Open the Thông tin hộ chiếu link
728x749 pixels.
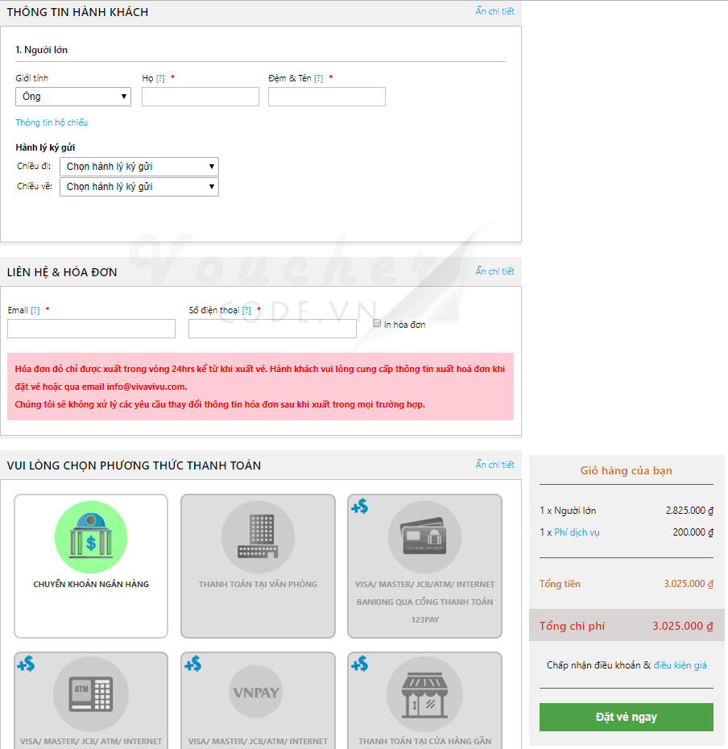tap(52, 122)
